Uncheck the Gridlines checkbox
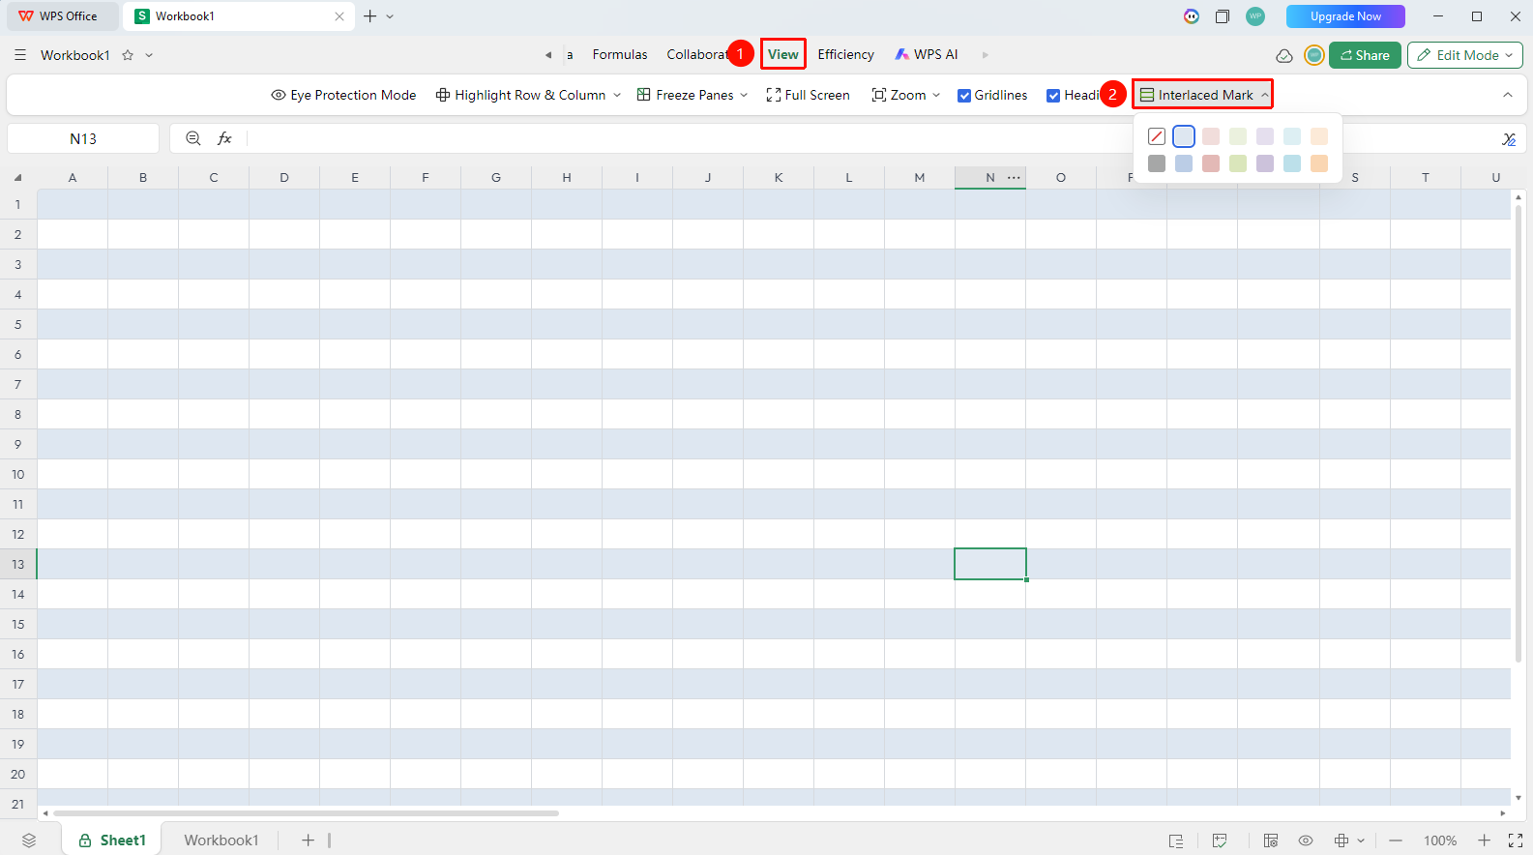This screenshot has height=855, width=1533. coord(964,96)
